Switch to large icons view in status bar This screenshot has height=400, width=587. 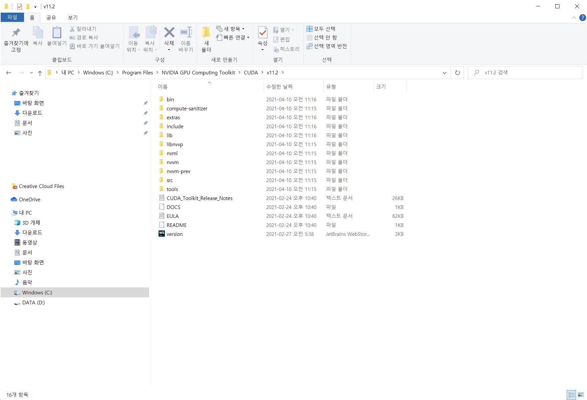[581, 395]
